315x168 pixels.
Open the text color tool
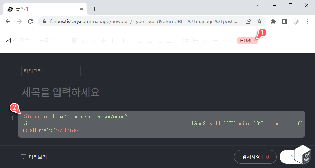coord(112,41)
